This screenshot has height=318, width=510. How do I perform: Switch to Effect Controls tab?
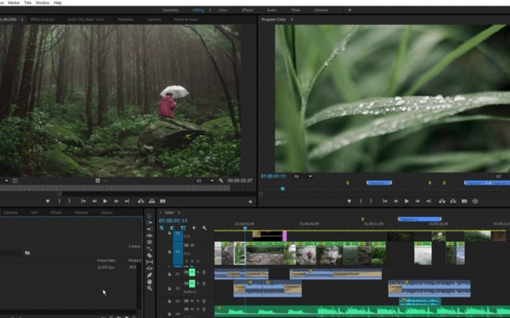click(42, 19)
